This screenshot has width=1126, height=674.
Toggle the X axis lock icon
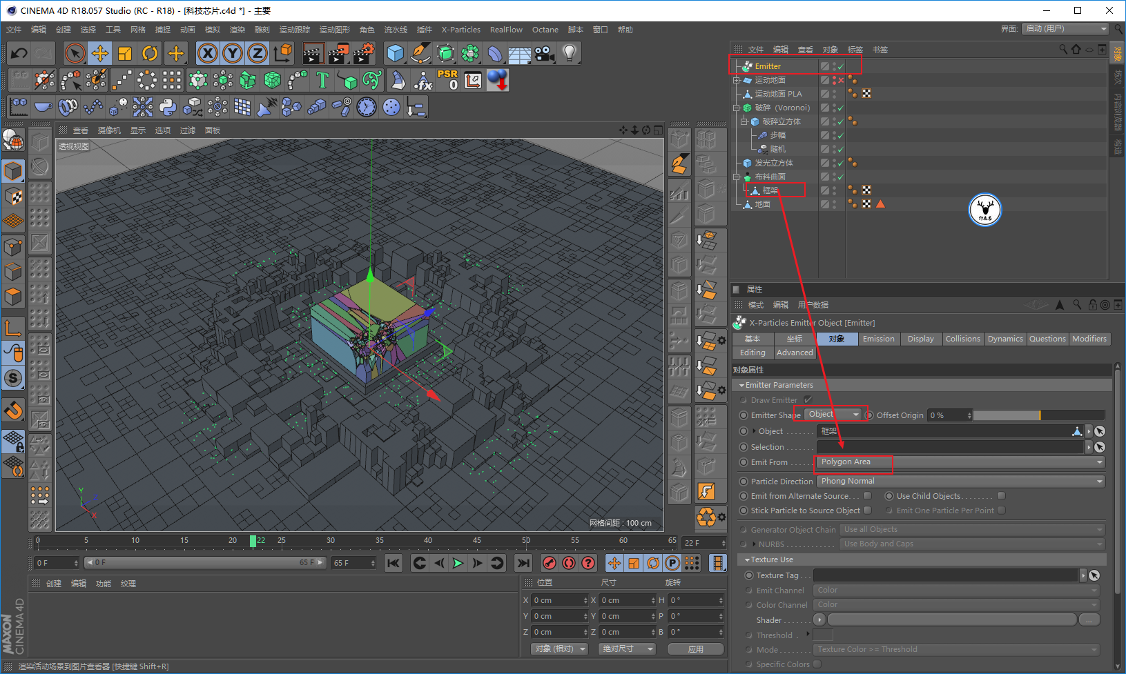[x=208, y=53]
